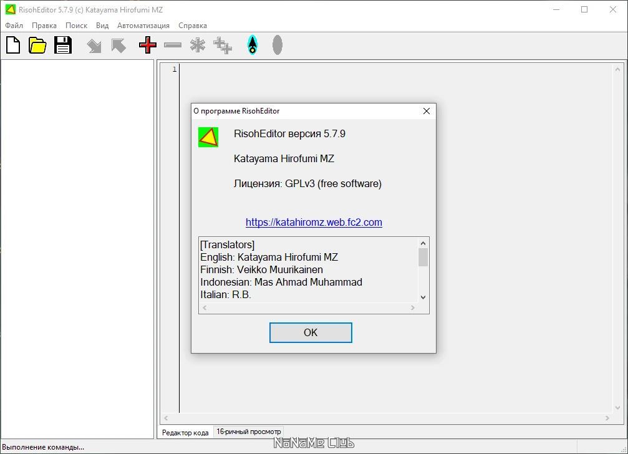This screenshot has width=628, height=454.
Task: Click the gray up-left arrow export icon
Action: (118, 46)
